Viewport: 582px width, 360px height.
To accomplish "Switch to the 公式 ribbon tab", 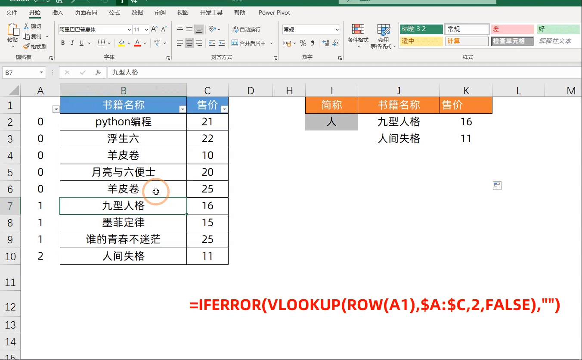I will click(115, 12).
